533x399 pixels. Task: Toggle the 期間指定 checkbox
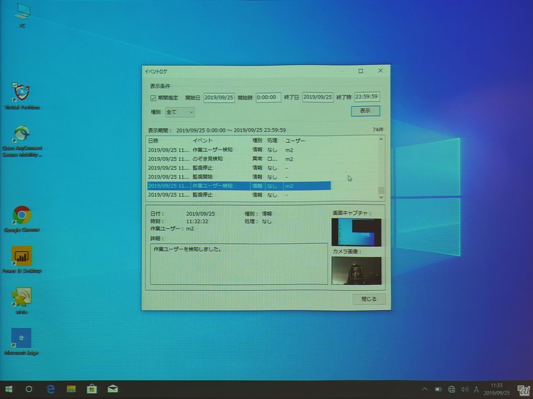[x=153, y=98]
